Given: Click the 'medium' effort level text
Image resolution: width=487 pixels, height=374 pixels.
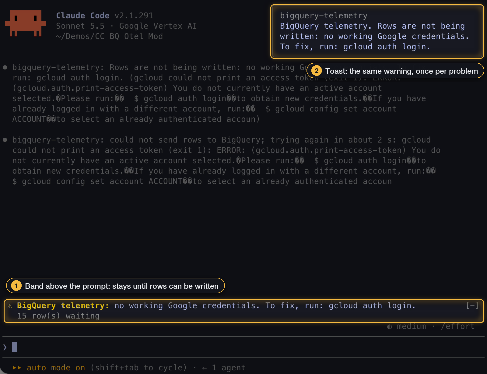Looking at the screenshot, I should [412, 326].
